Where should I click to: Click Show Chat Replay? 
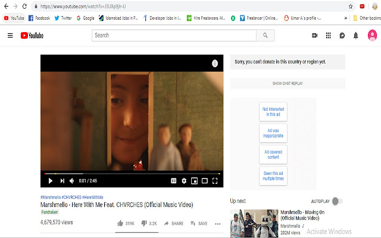tap(288, 83)
